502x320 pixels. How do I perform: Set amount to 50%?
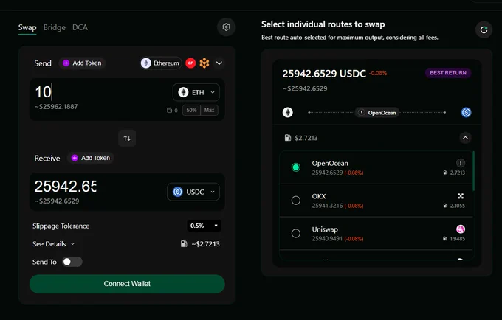tap(191, 111)
